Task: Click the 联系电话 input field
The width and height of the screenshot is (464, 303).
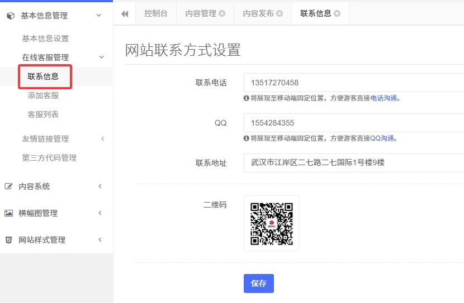Action: 353,83
